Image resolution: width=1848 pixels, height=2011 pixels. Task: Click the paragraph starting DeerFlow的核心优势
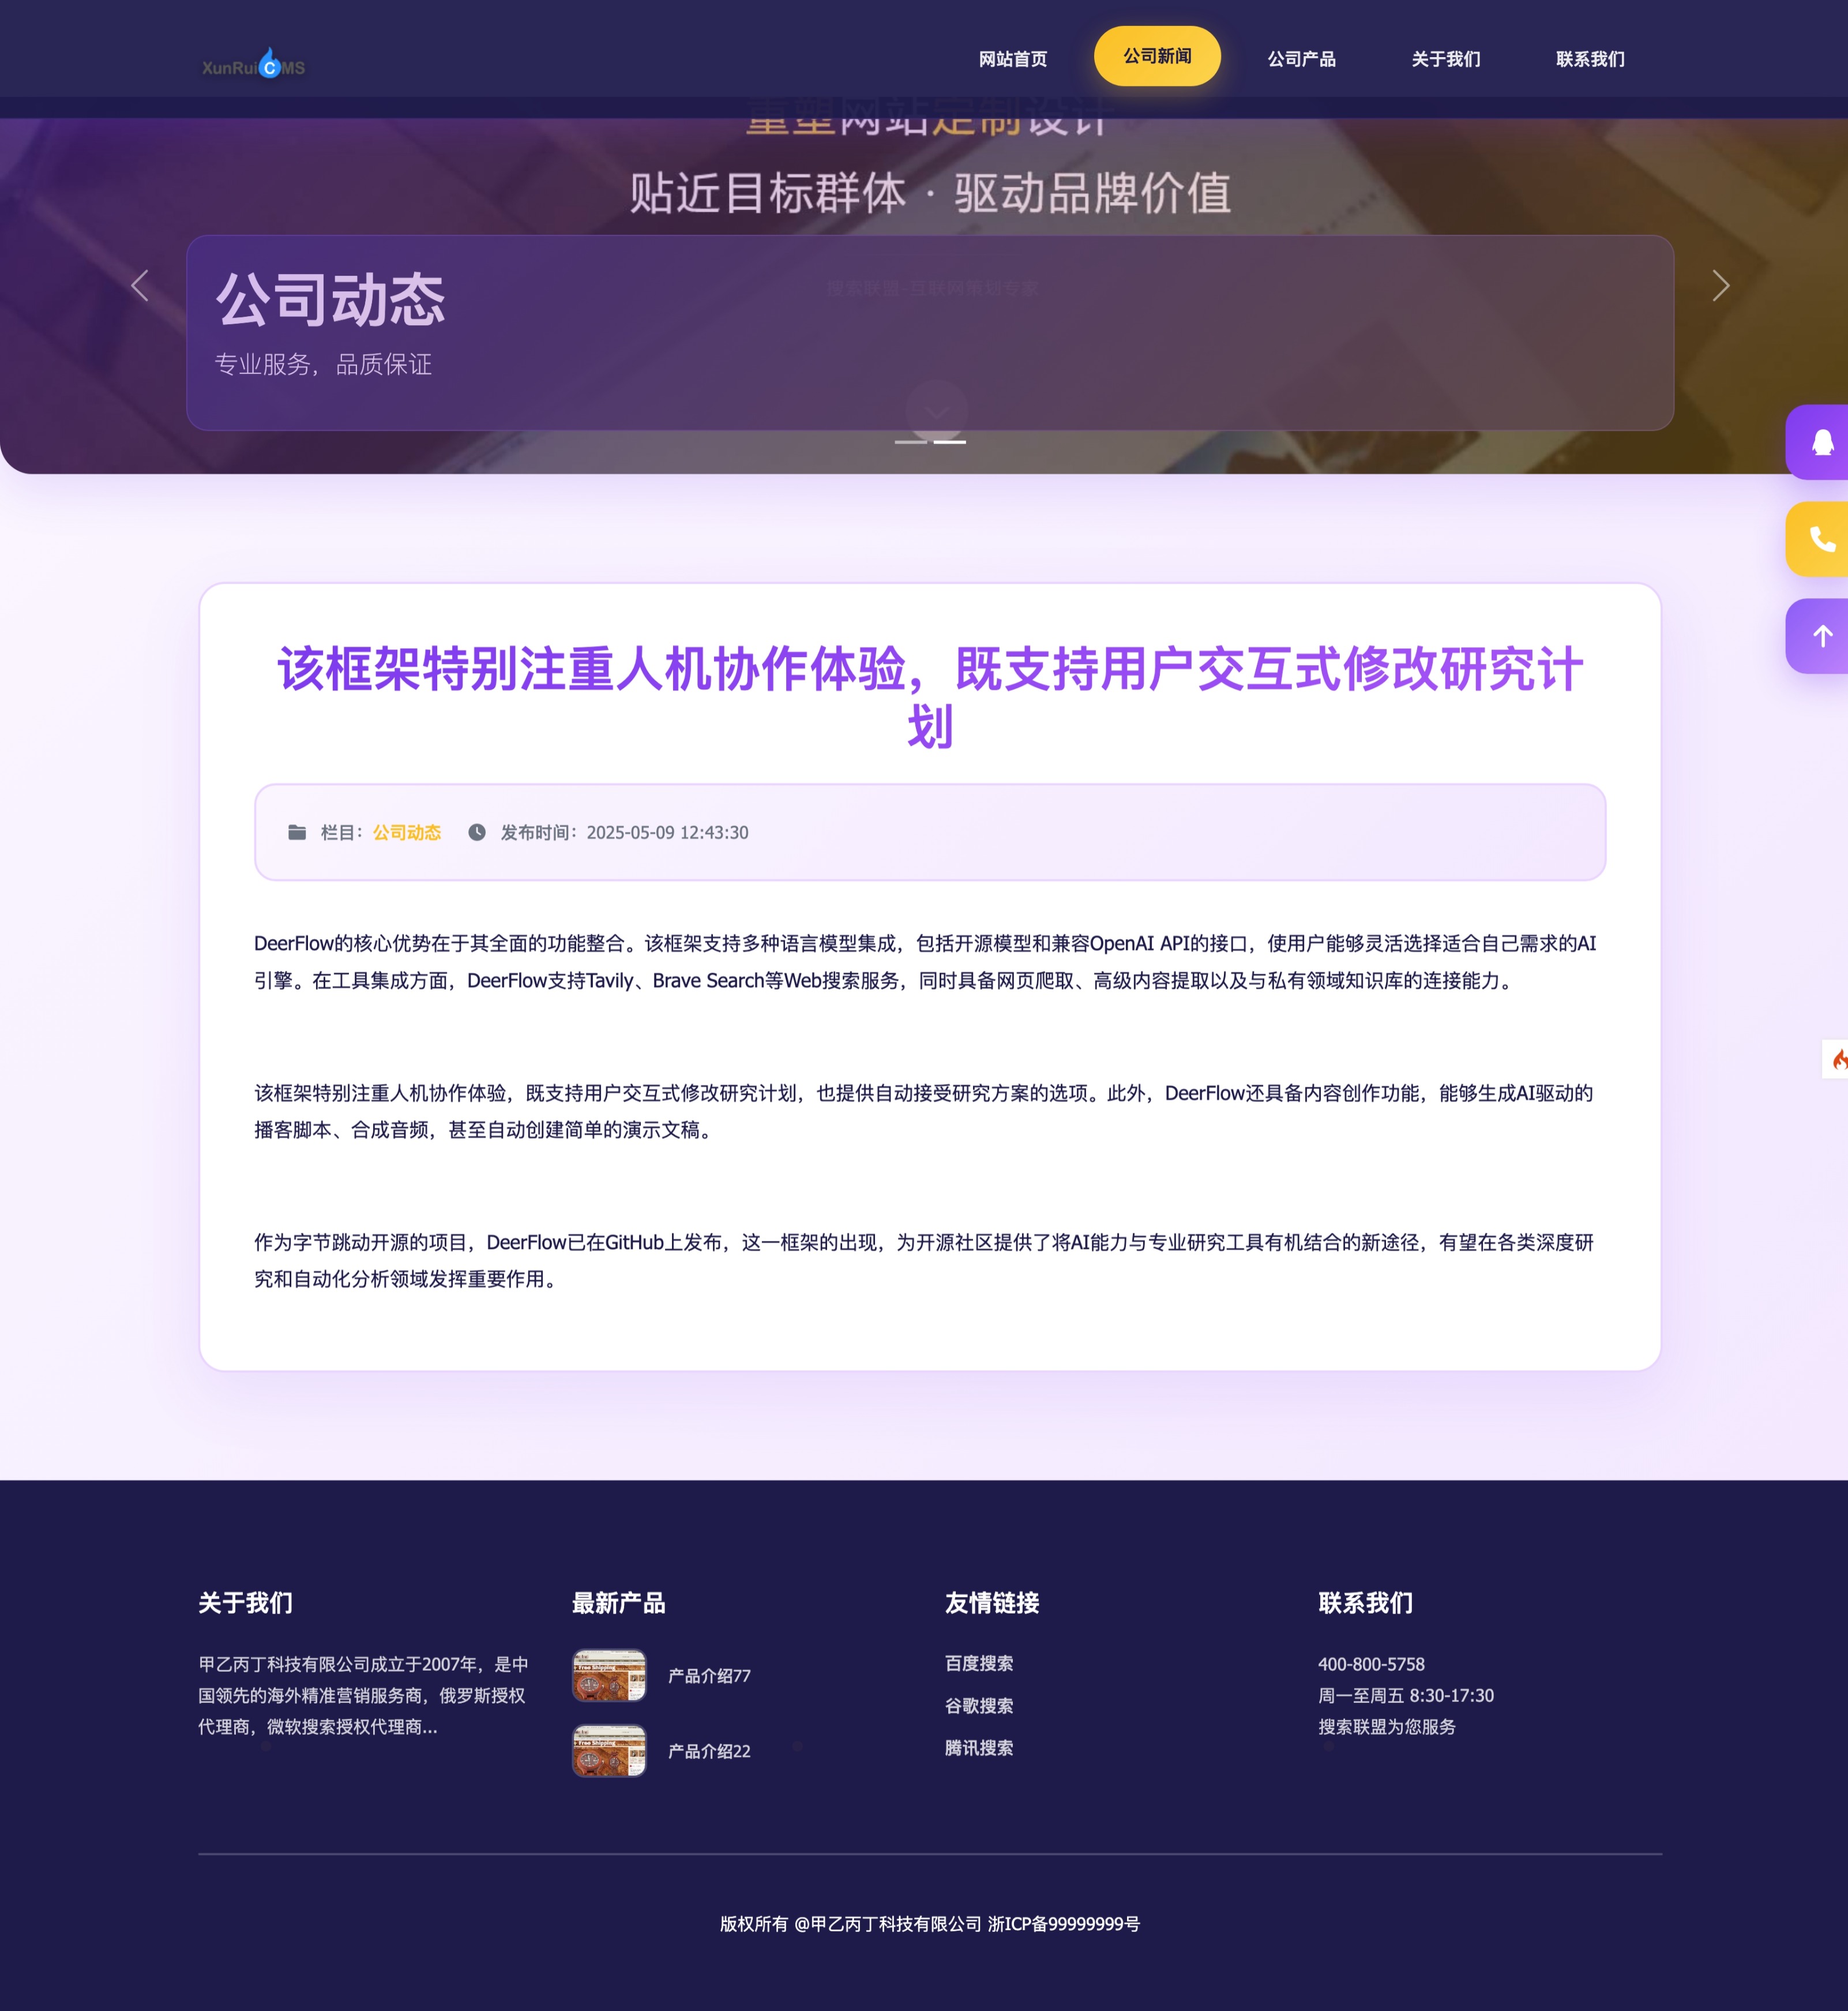tap(925, 961)
